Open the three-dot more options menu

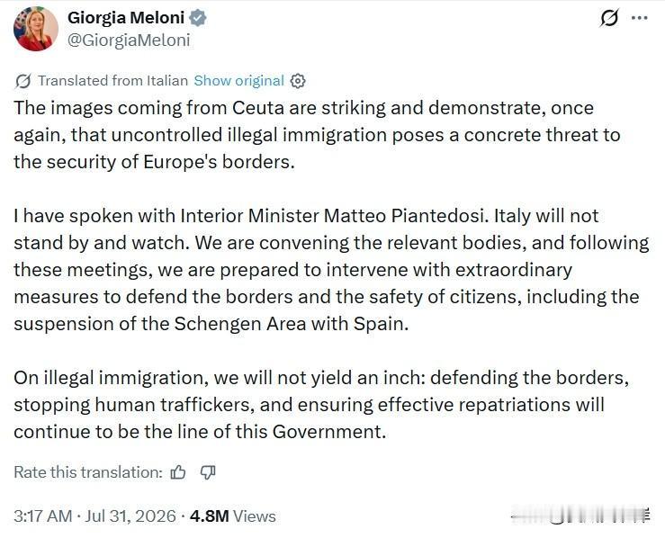pyautogui.click(x=640, y=18)
